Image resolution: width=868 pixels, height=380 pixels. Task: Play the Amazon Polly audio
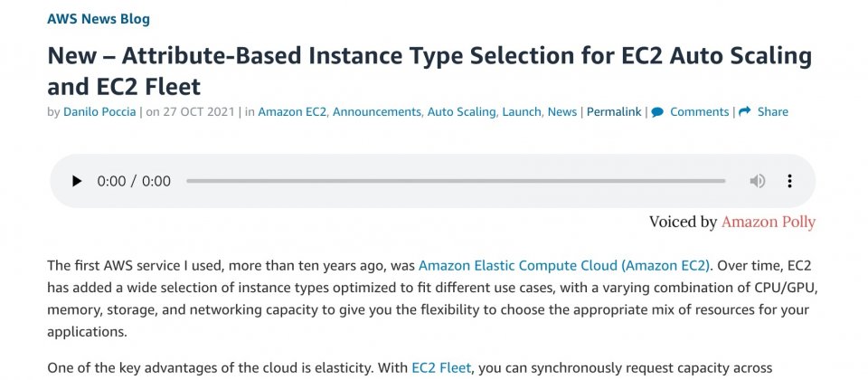(x=77, y=181)
